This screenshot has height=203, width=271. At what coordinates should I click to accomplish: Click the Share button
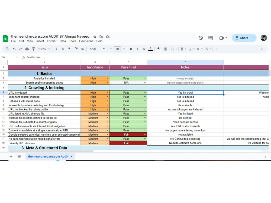tap(241, 38)
